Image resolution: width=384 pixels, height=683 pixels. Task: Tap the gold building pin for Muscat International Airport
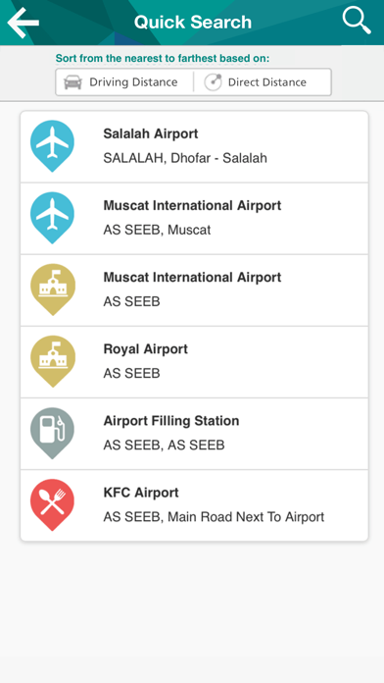pos(52,289)
